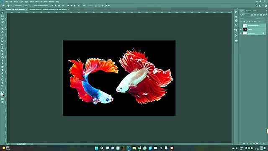Open the Move tool preset picker arrow
The width and height of the screenshot is (268, 151).
tap(11, 5)
